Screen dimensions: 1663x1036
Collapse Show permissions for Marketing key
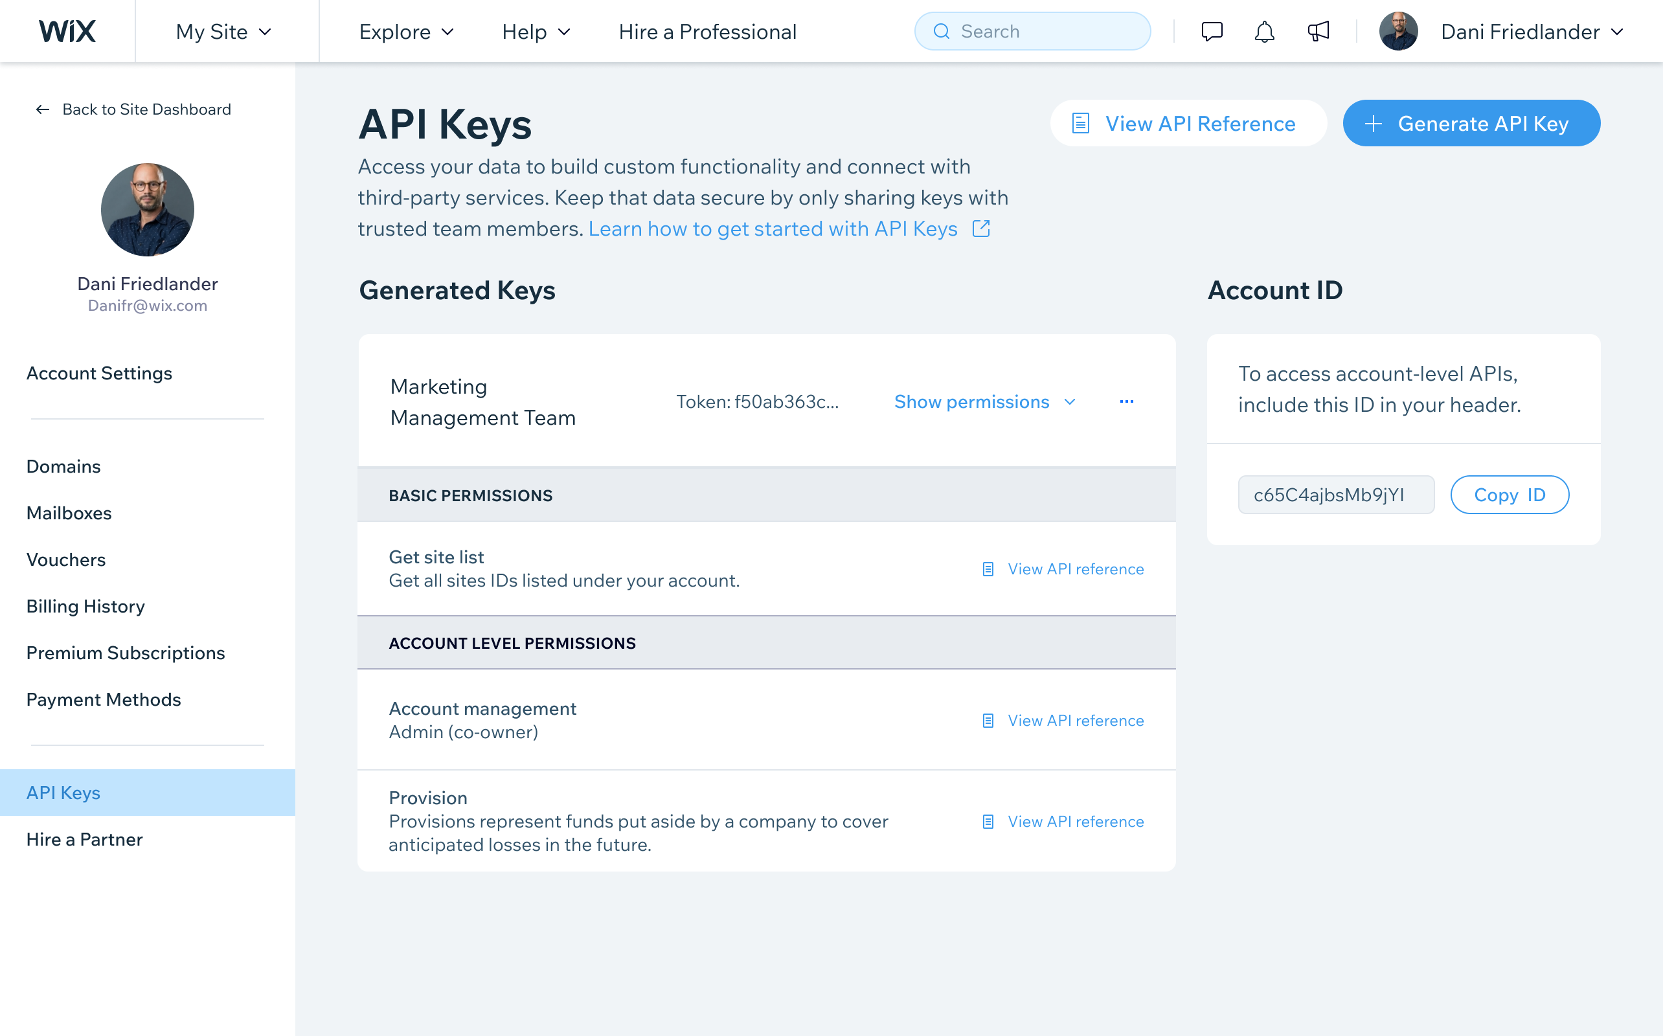[986, 401]
